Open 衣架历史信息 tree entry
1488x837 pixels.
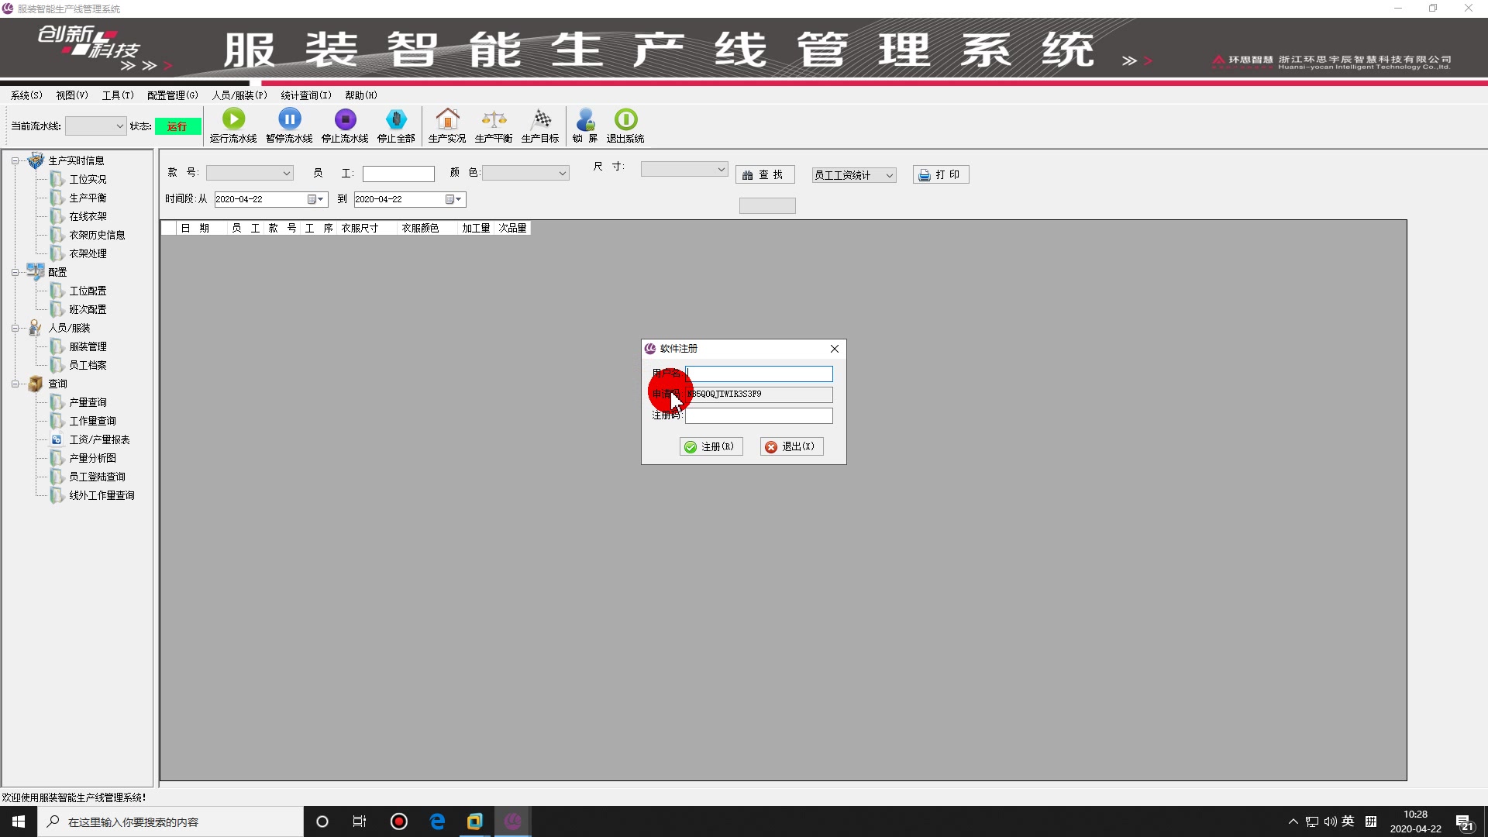[97, 235]
